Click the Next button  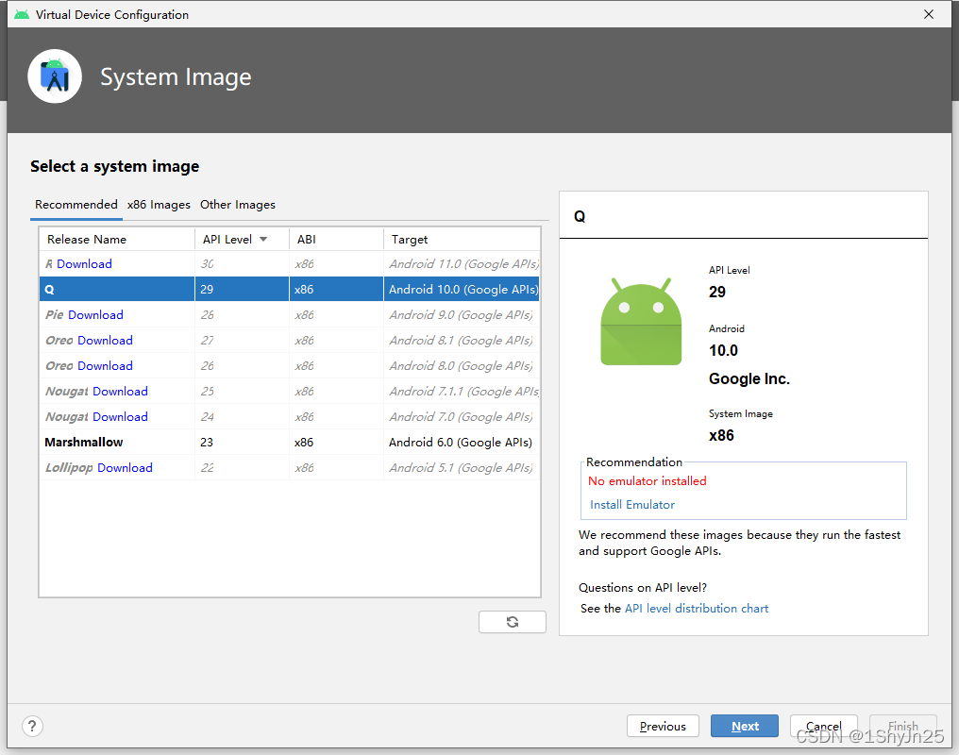point(745,727)
